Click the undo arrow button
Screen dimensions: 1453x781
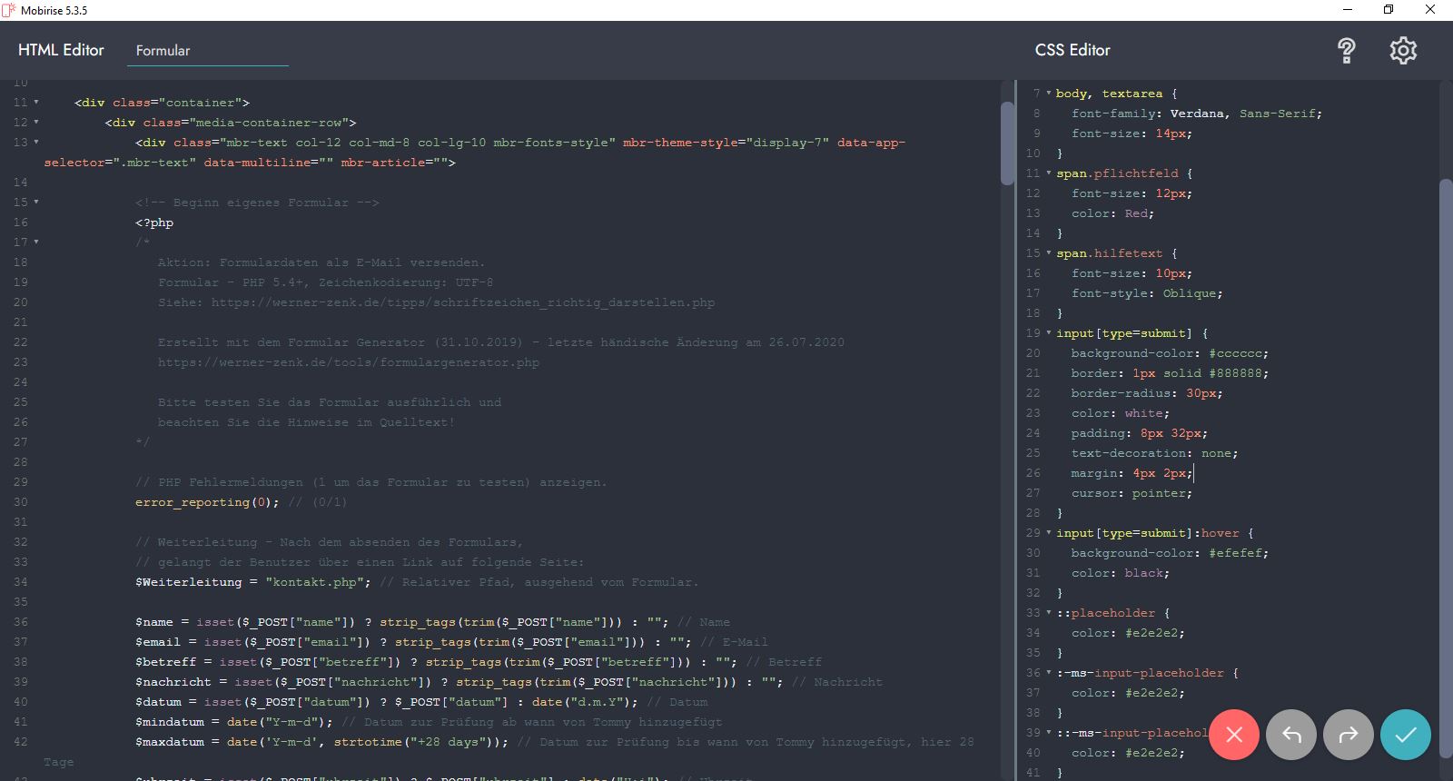(x=1291, y=735)
